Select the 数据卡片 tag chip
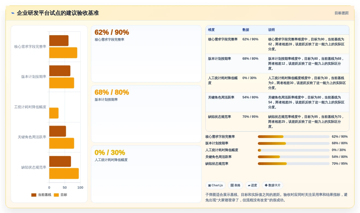Viewport: 360px width, 213px height. pos(272,185)
